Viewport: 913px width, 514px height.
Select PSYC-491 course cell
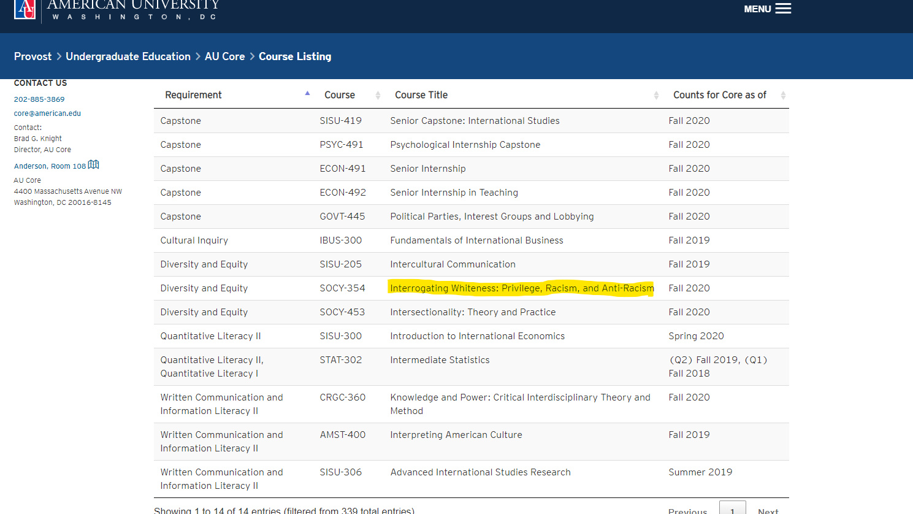342,145
